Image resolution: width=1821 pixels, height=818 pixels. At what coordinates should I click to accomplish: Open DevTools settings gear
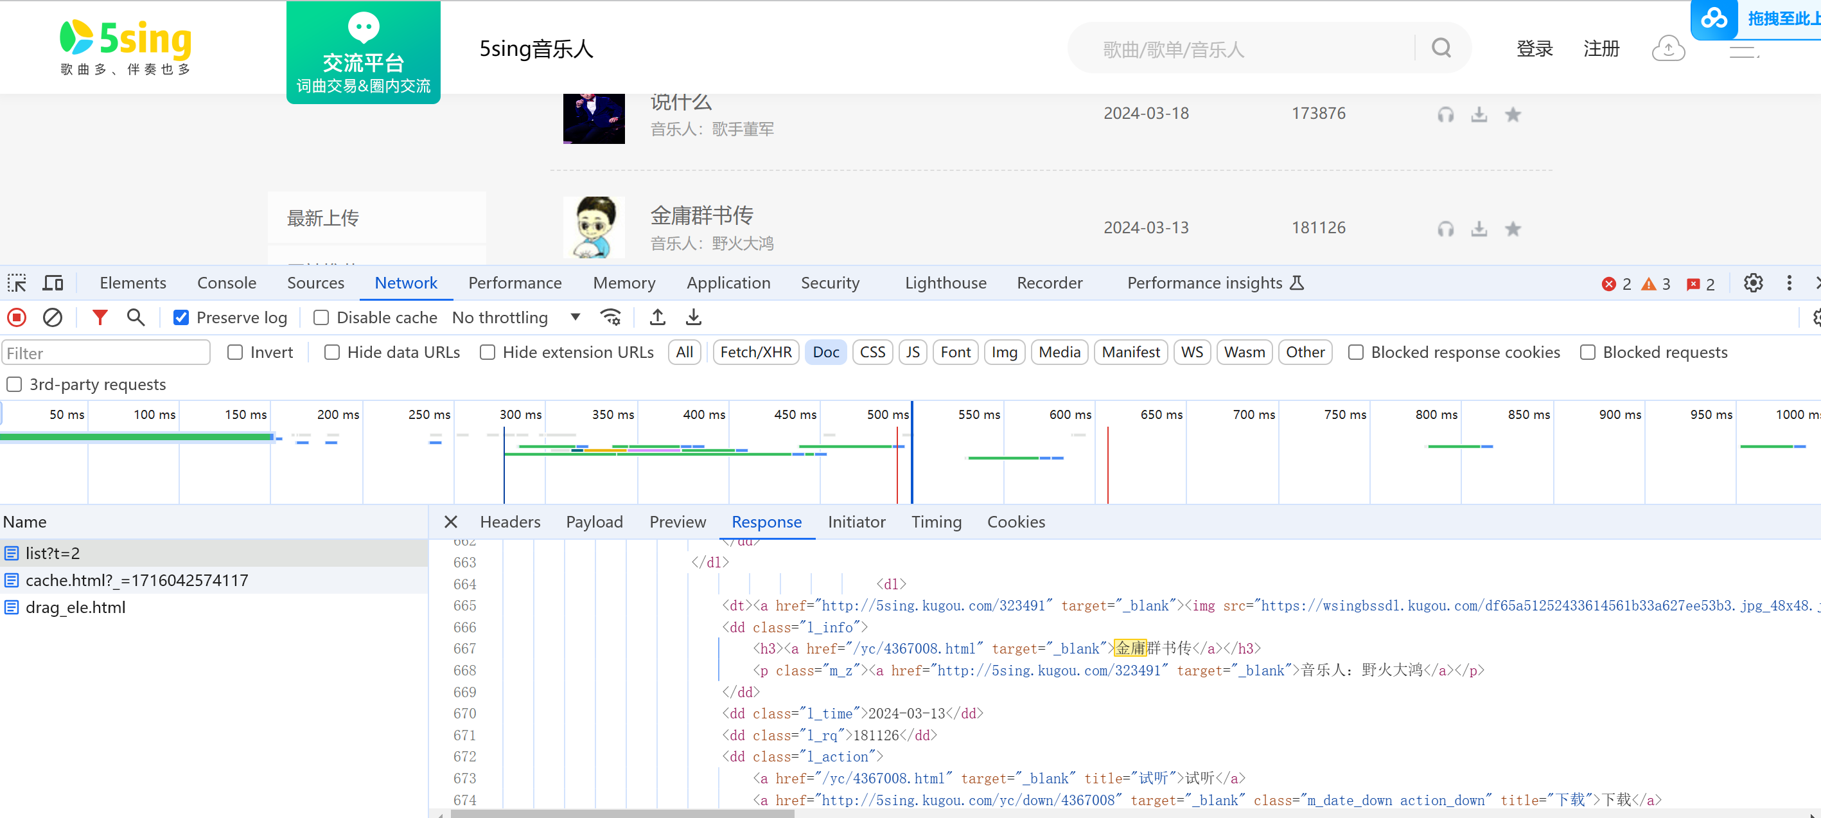coord(1752,283)
